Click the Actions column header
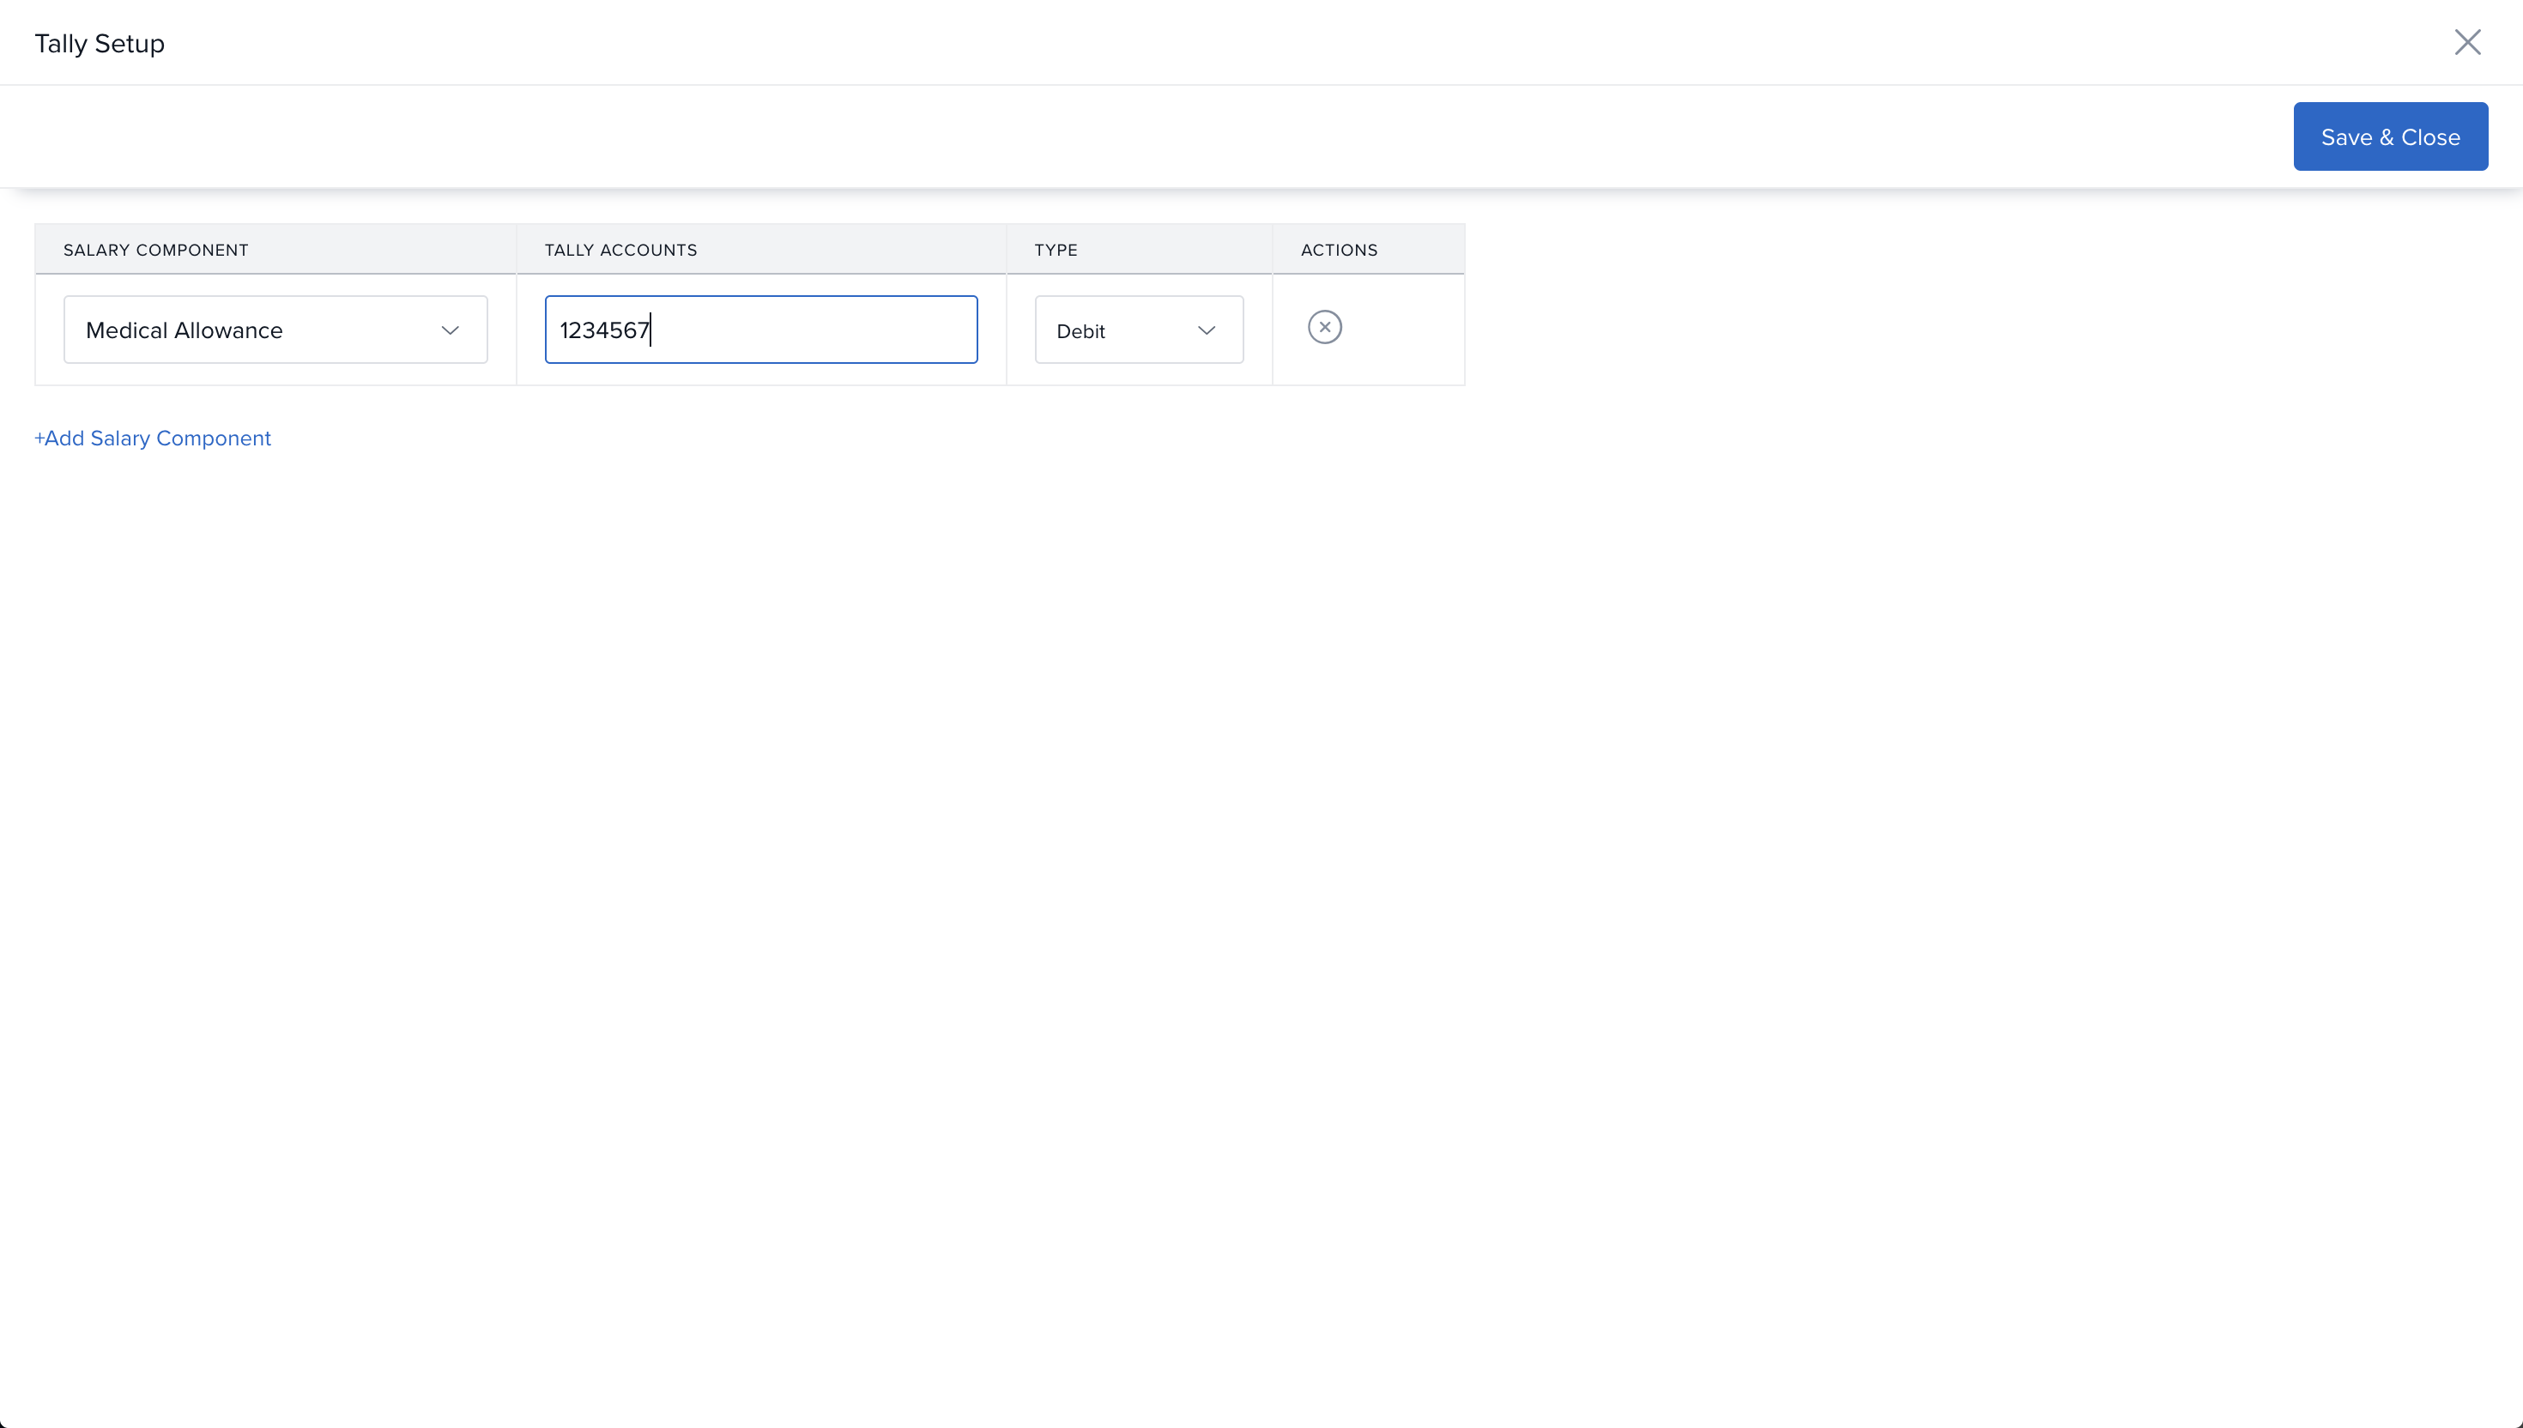The image size is (2523, 1428). pos(1339,250)
